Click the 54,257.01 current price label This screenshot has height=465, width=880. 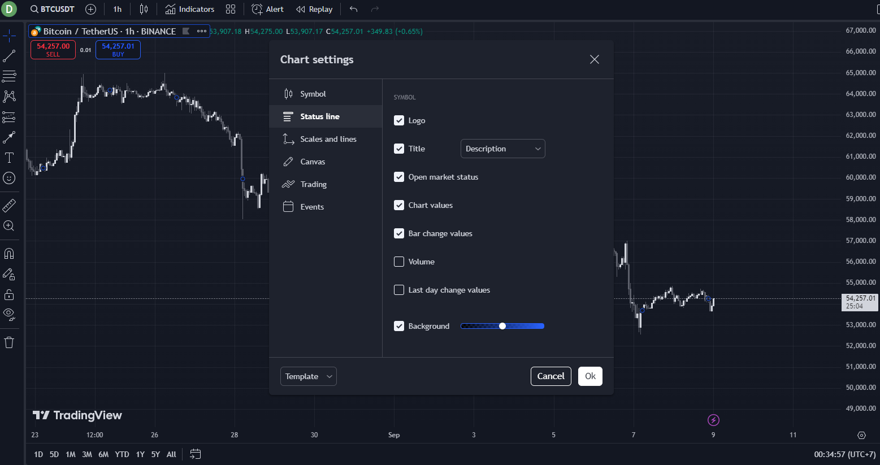click(x=860, y=302)
